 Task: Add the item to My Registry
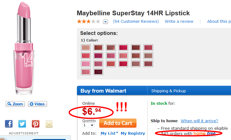(x=133, y=133)
